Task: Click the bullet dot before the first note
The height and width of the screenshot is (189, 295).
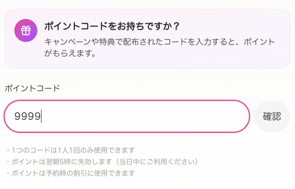Action: click(x=8, y=150)
